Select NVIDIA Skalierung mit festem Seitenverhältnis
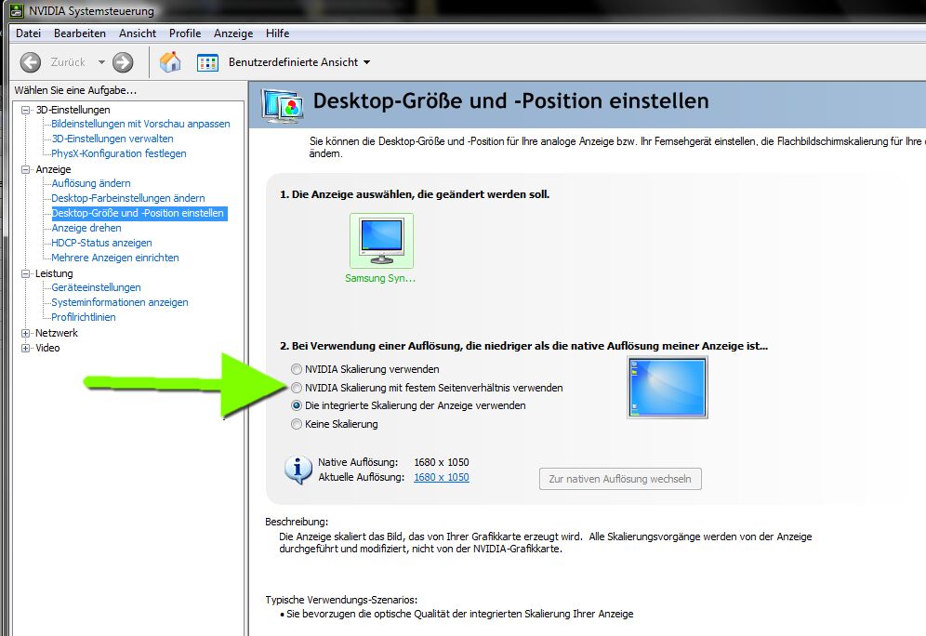926x636 pixels. pos(297,388)
